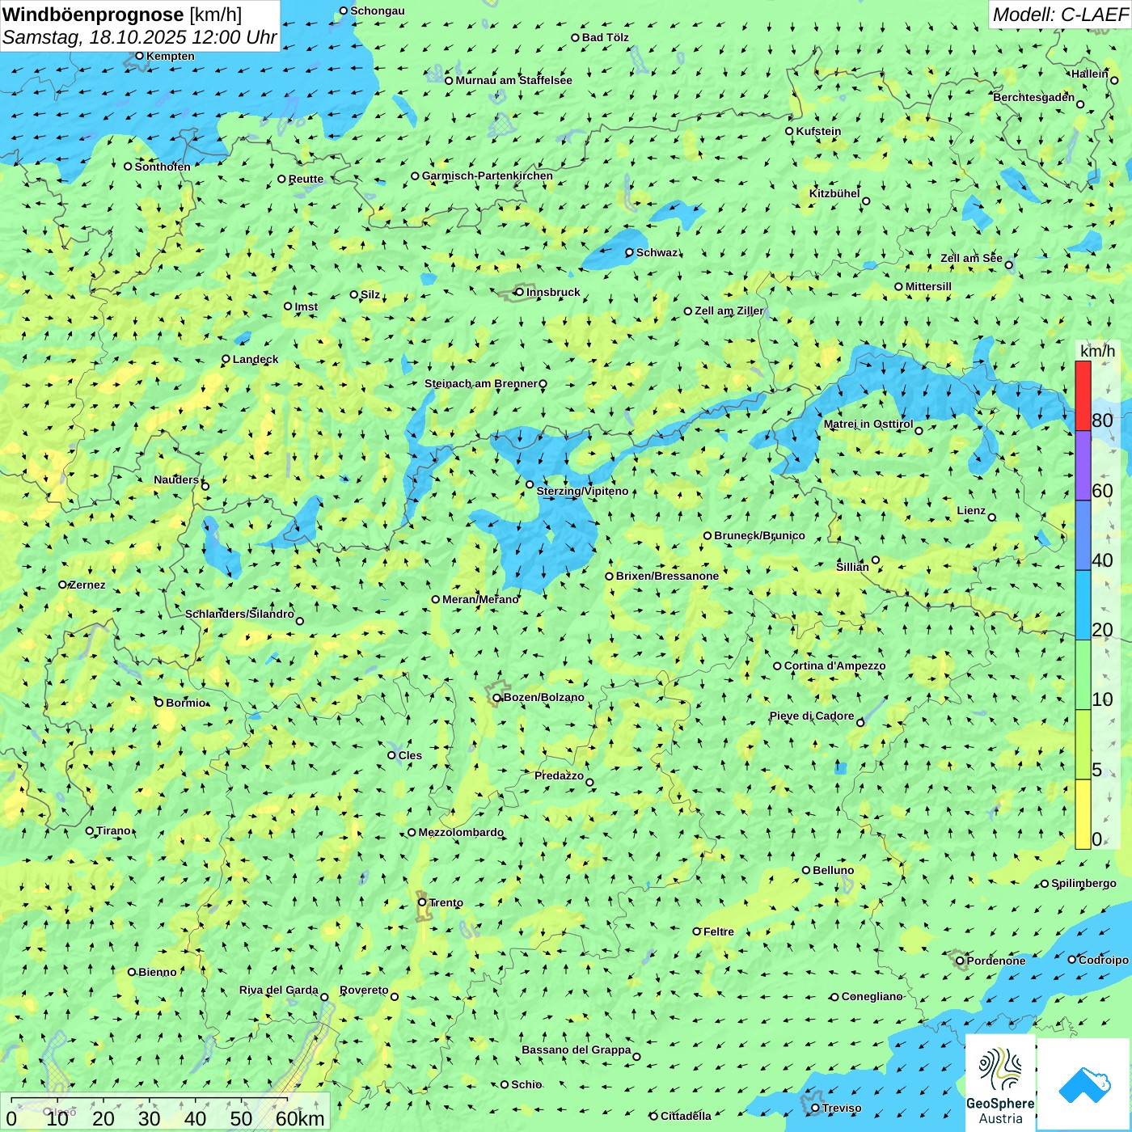
Task: Click the 'Pordenone' label
Action: coord(996,961)
